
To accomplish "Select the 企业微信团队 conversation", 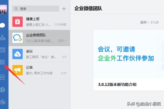I will click(39, 38).
